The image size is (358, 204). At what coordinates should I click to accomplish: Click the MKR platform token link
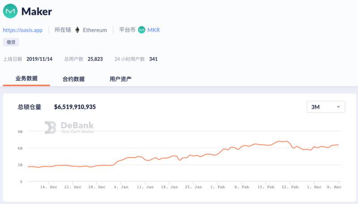[x=153, y=30]
